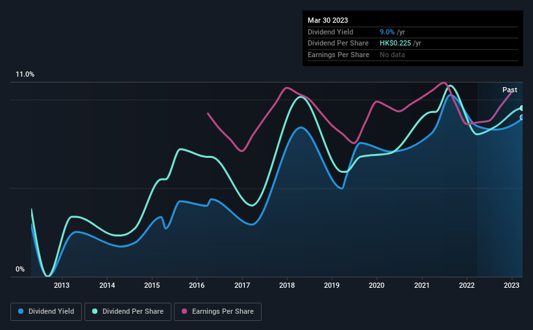Select the 2022 x-axis label
Viewport: 533px width, 330px height.
(467, 285)
